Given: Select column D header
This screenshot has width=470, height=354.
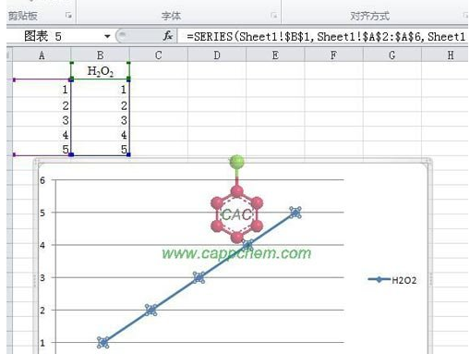Looking at the screenshot, I should point(217,55).
